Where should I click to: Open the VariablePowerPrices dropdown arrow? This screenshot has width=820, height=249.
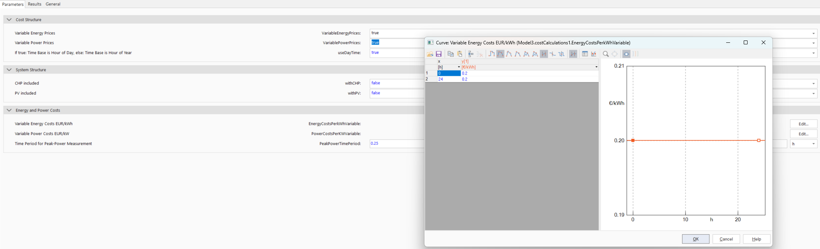click(x=813, y=43)
